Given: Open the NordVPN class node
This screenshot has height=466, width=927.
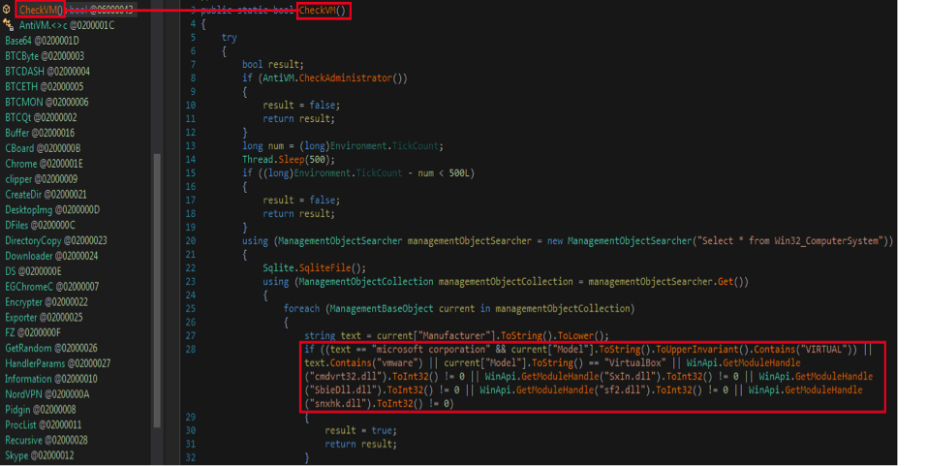Looking at the screenshot, I should 46,393.
